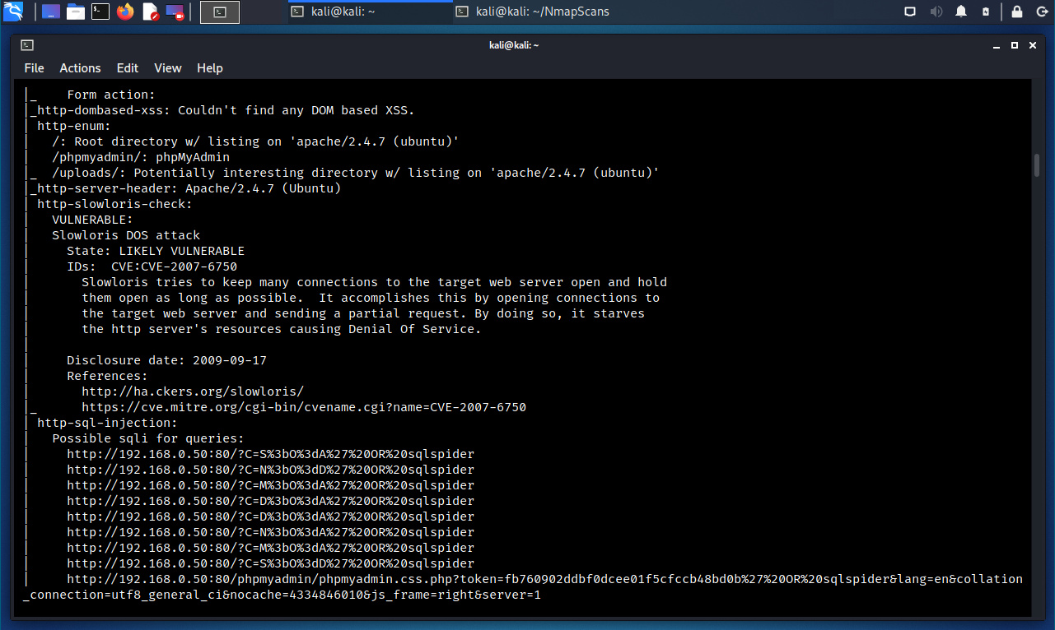This screenshot has width=1055, height=630.
Task: Open the notifications bell icon
Action: point(961,12)
